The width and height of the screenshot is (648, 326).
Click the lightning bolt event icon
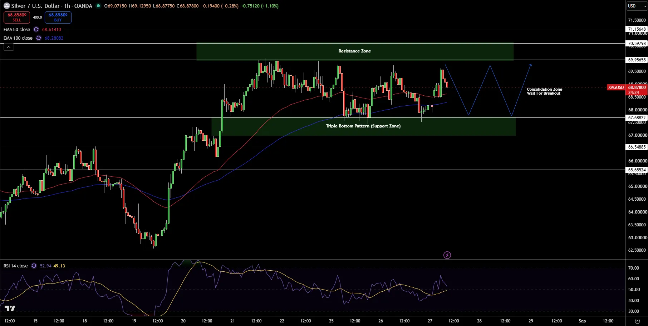pos(447,255)
